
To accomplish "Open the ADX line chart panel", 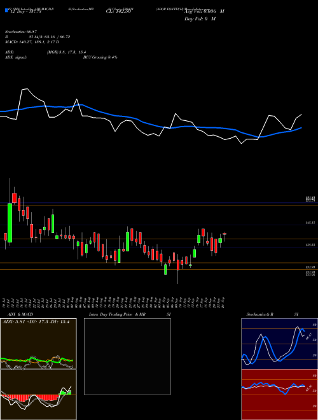I will pos(38,344).
